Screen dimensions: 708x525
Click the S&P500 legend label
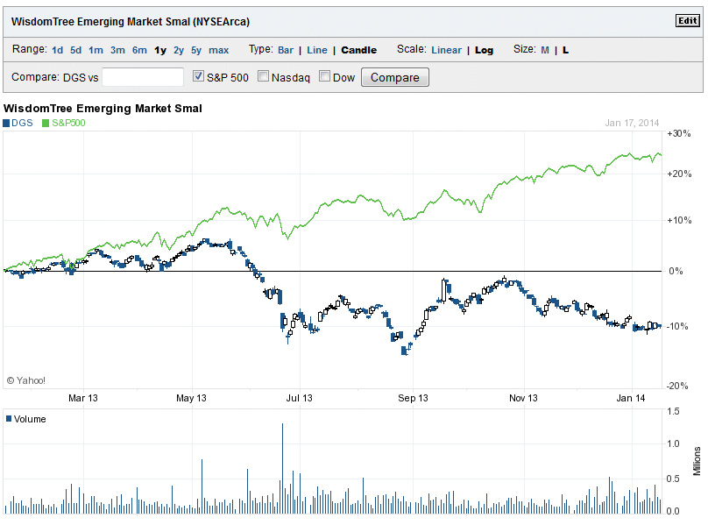tap(68, 123)
